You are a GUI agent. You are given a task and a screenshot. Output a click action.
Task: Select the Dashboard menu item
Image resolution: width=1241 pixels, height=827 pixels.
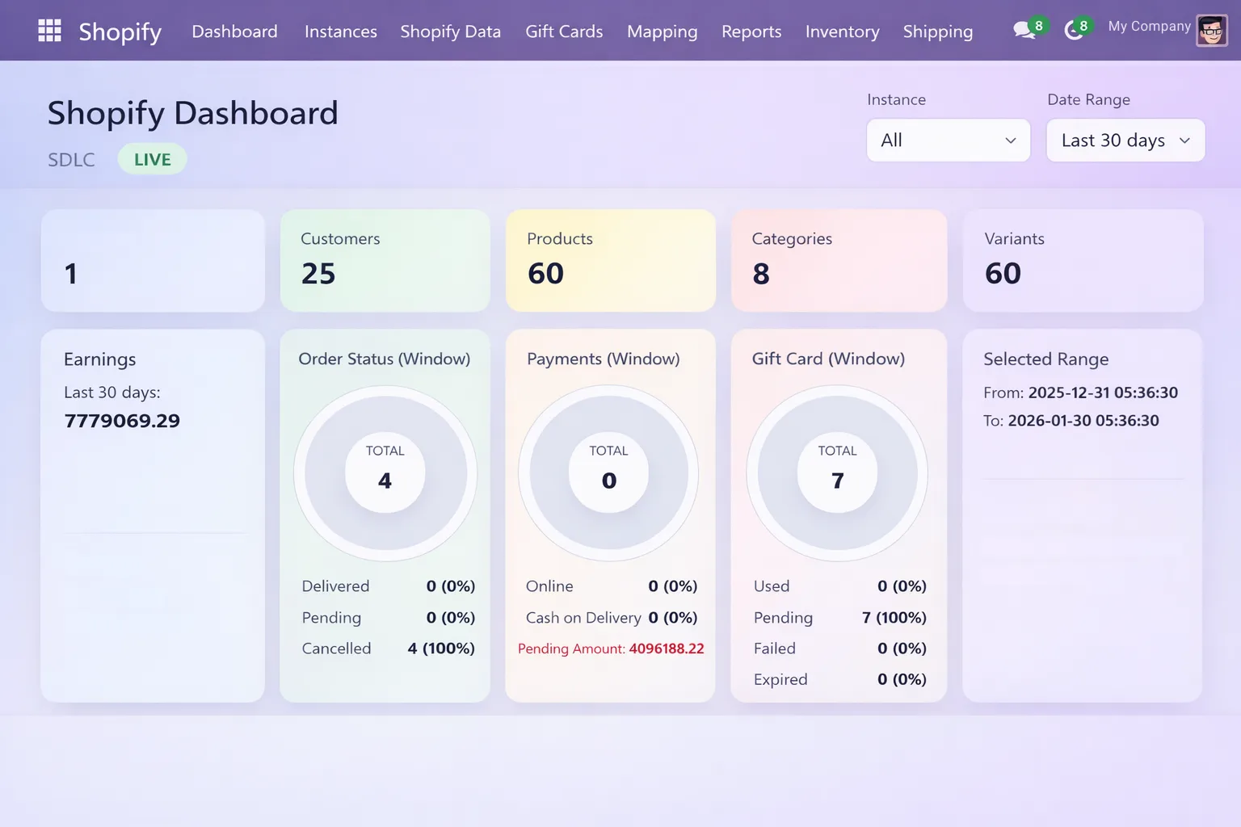pos(234,31)
